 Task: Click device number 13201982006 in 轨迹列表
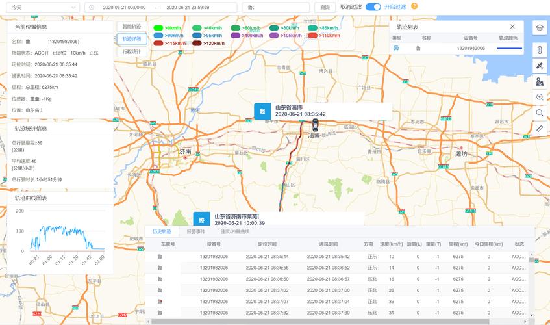(x=471, y=49)
